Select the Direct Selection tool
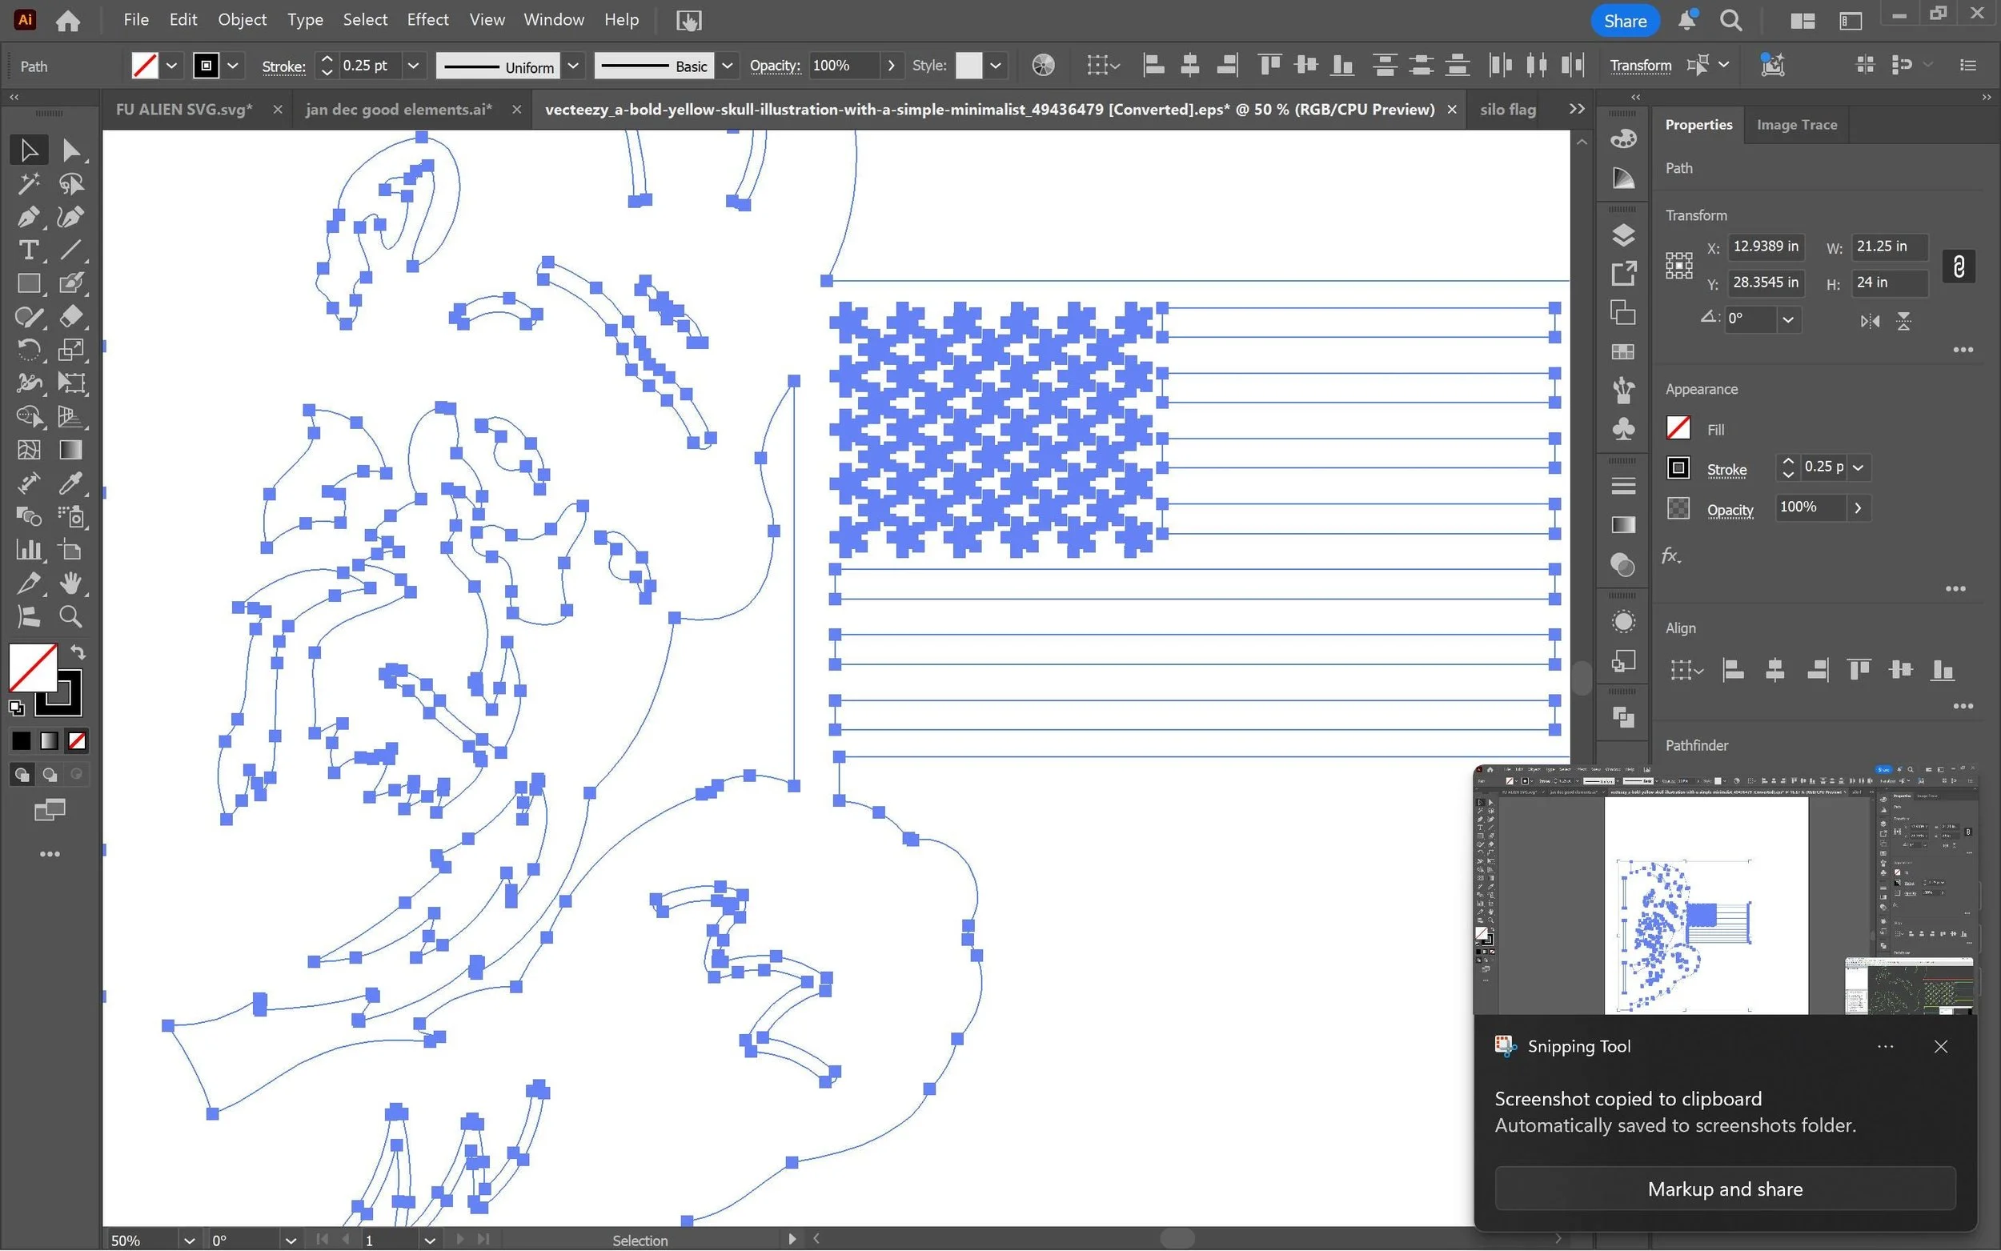The width and height of the screenshot is (2001, 1251). click(x=71, y=150)
